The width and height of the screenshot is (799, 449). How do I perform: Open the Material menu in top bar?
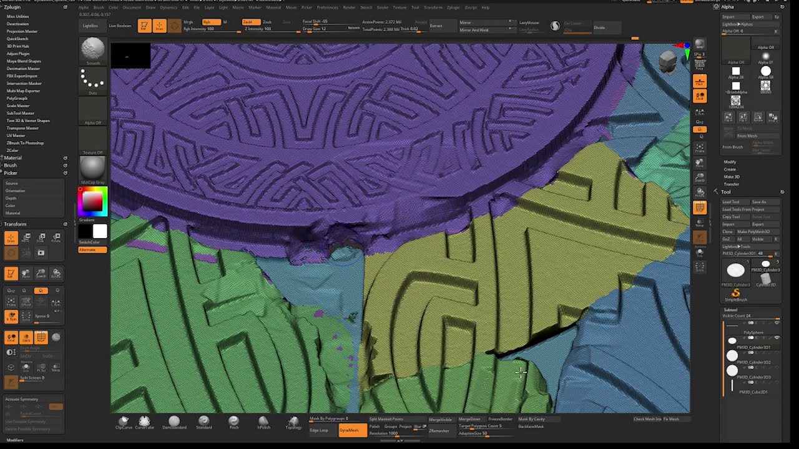(x=273, y=7)
